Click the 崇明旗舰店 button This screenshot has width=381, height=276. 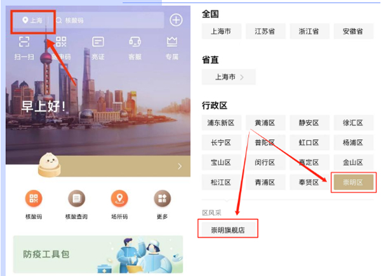point(228,230)
